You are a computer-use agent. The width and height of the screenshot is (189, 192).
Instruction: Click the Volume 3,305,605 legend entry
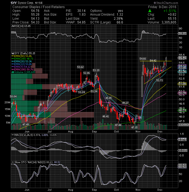(23, 72)
